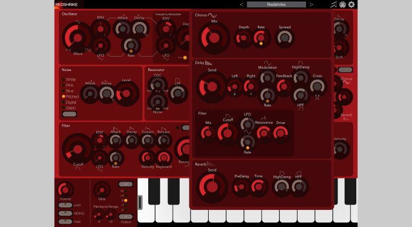Viewport: 412px width, 227px height.
Task: Click the MIDI connector icon
Action: (342, 5)
